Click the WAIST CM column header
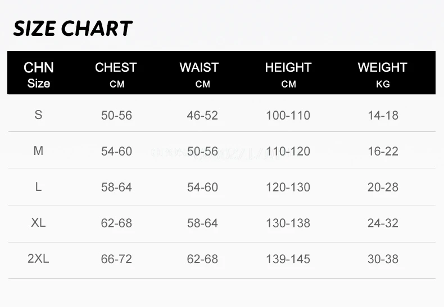This screenshot has width=444, height=307. coord(199,75)
